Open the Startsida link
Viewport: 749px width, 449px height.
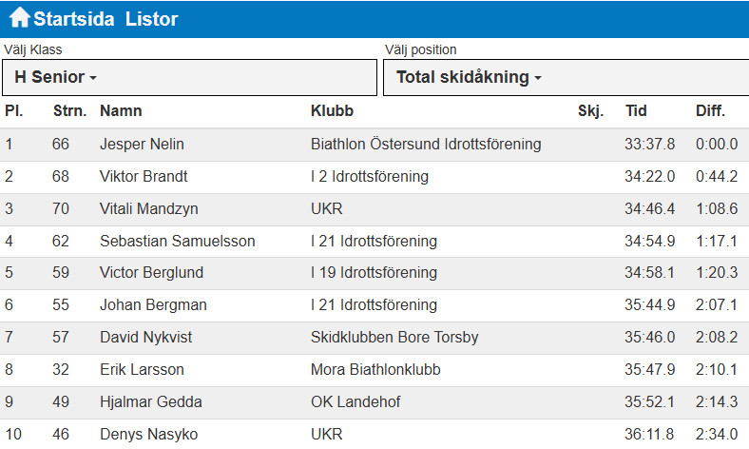(x=74, y=19)
